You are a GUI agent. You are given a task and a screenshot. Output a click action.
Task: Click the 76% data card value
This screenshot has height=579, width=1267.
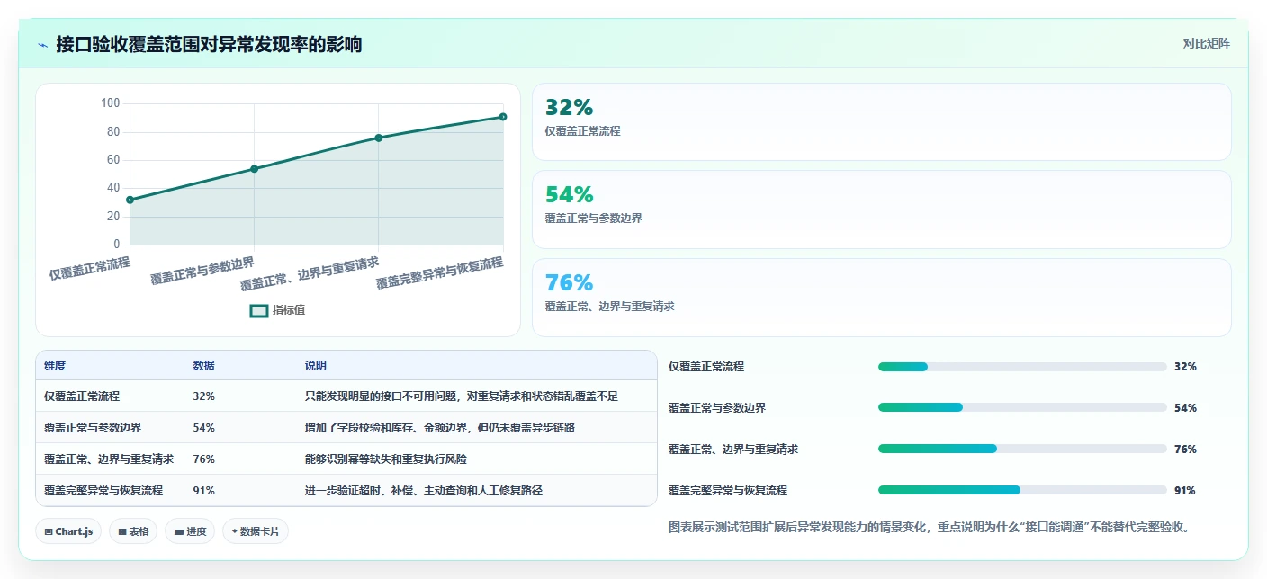tap(570, 282)
